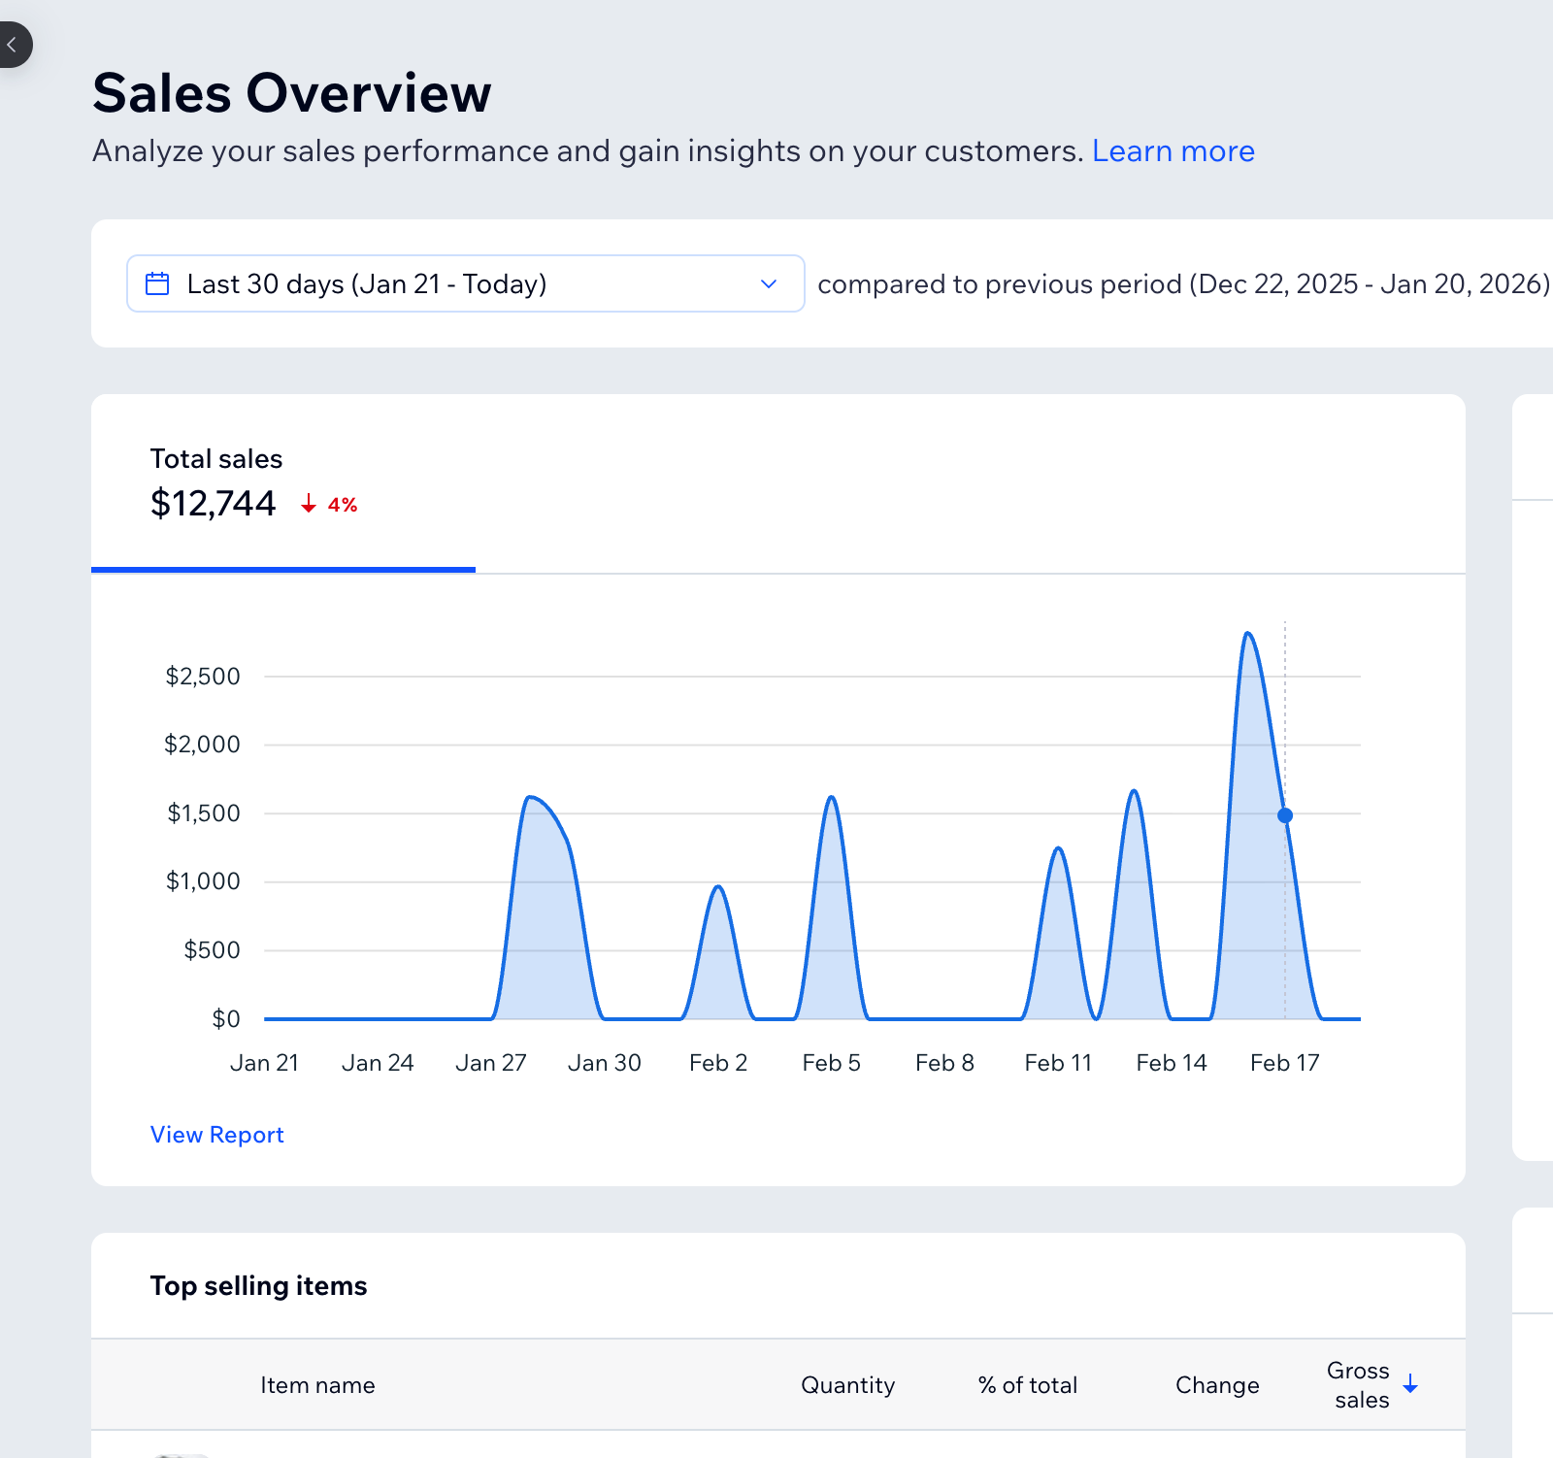
Task: Click the sort arrow on Gross sales column
Action: (x=1412, y=1385)
